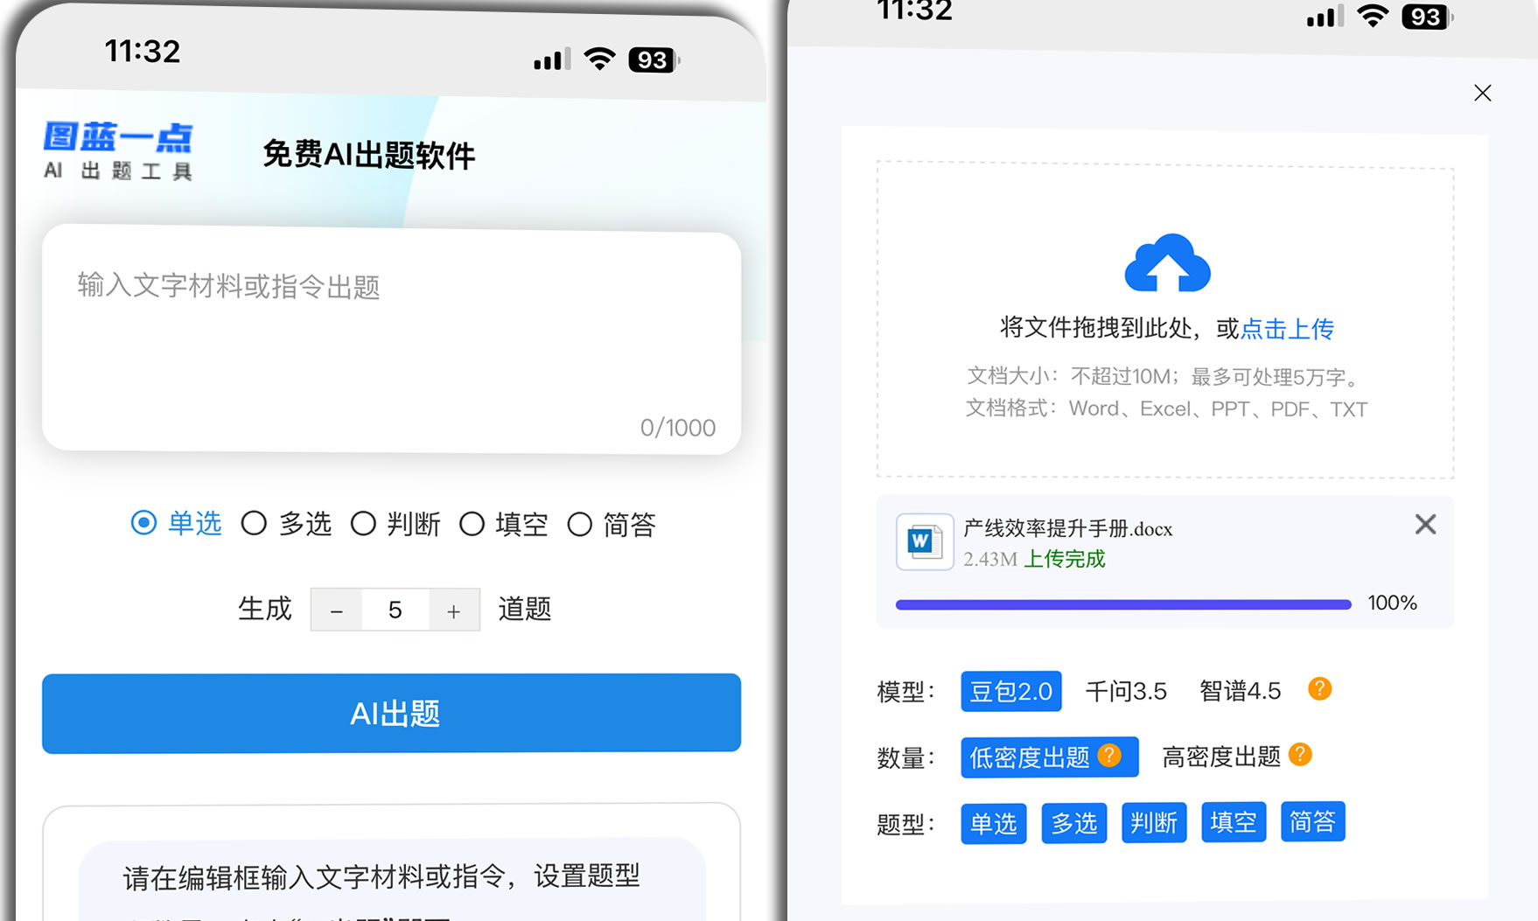Click the 免费AI出题软件 title
Viewport: 1538px width, 921px height.
click(368, 155)
